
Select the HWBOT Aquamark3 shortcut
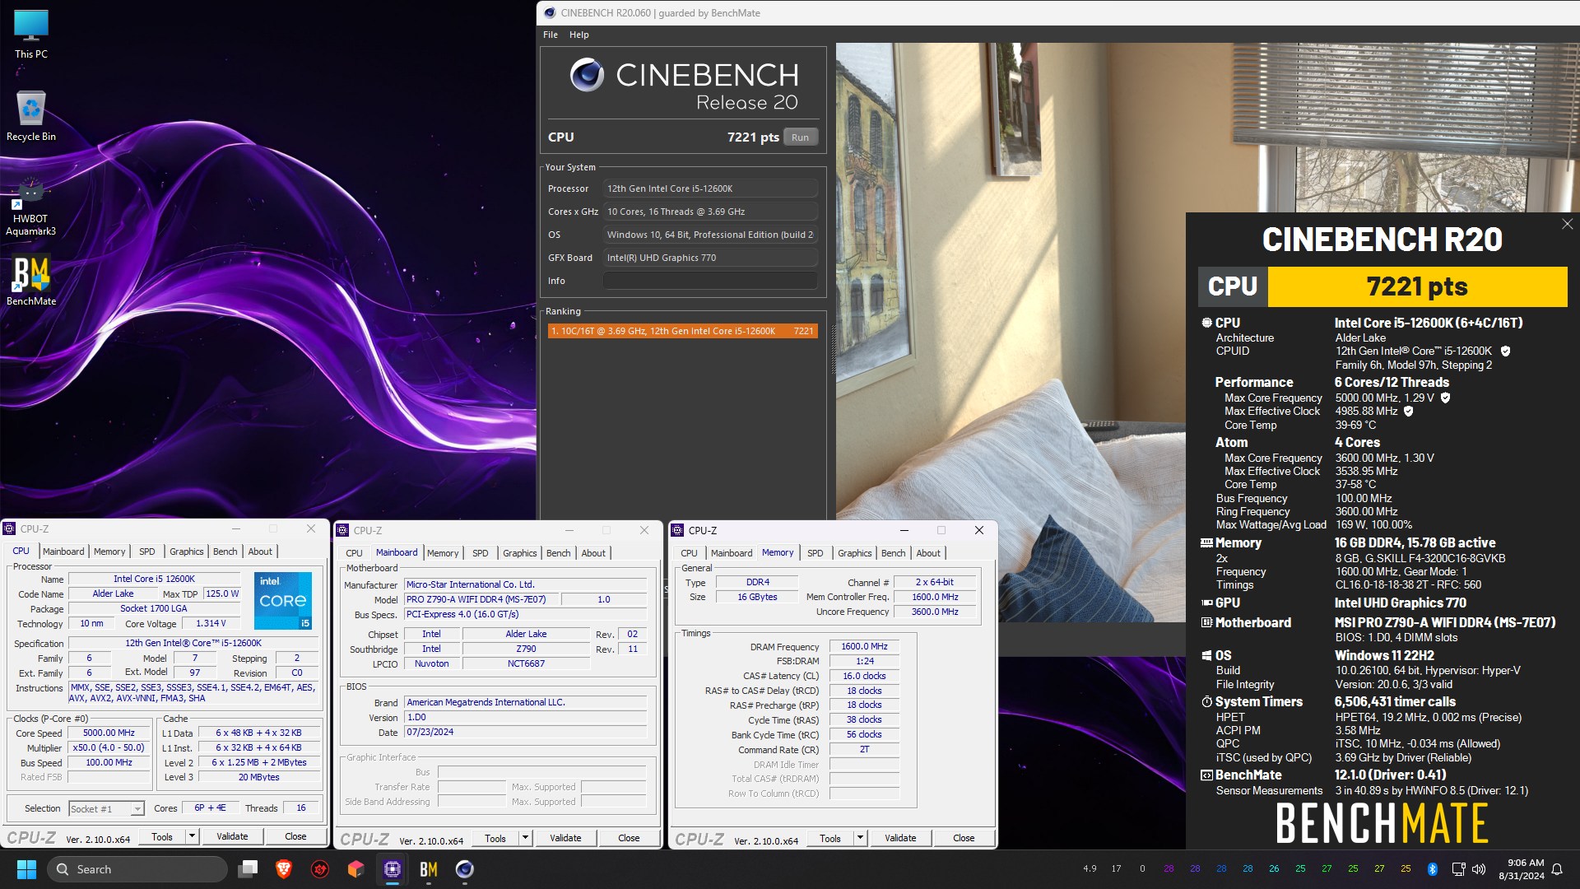click(31, 206)
